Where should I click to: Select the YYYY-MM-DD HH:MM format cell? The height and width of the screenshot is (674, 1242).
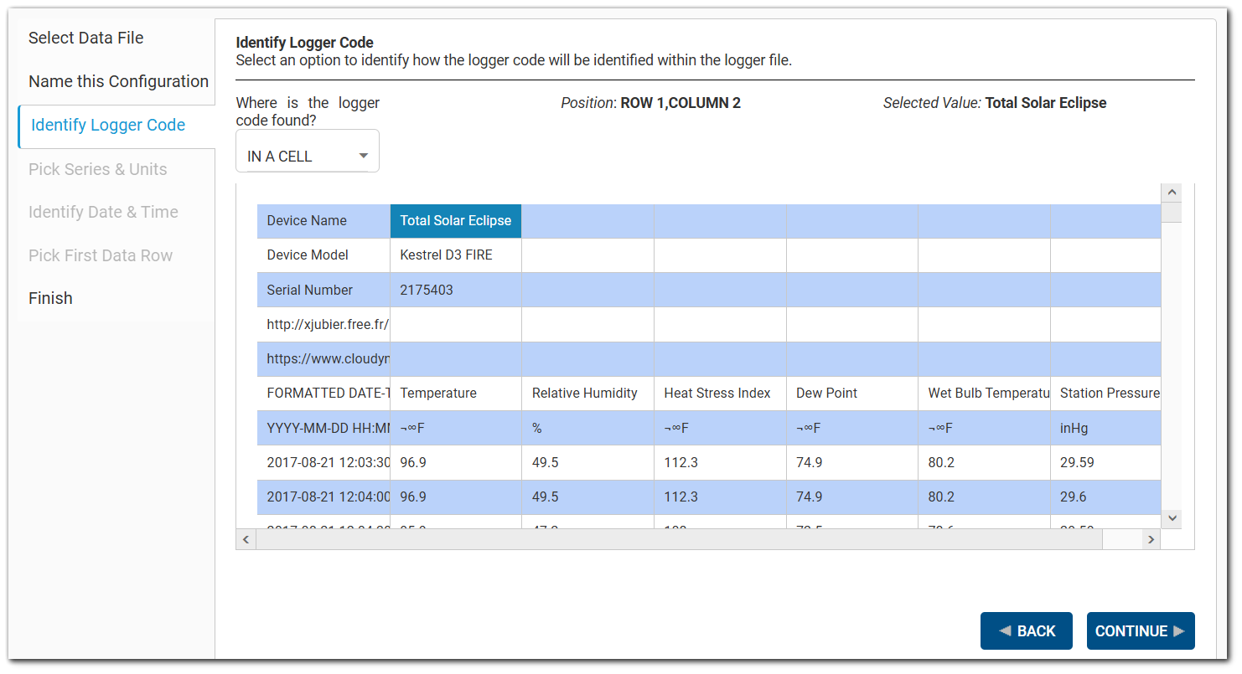click(323, 428)
